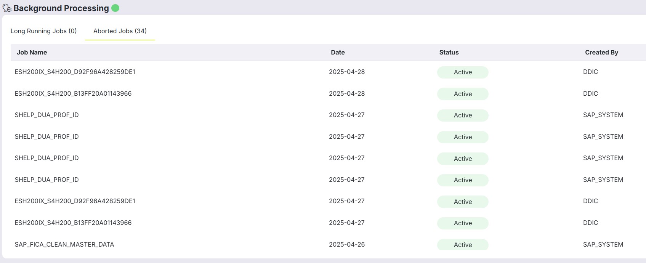
Task: Select the first SHELP_DUA_PROF_ID job entry
Action: pyautogui.click(x=46, y=115)
